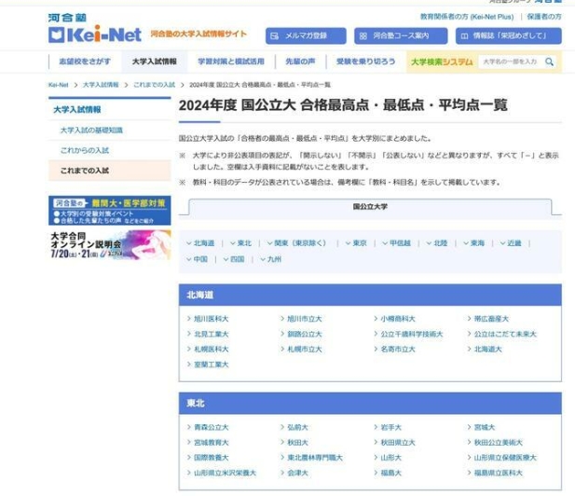The width and height of the screenshot is (575, 496).
Task: Open sidebar item これからの入試
Action: tap(85, 150)
